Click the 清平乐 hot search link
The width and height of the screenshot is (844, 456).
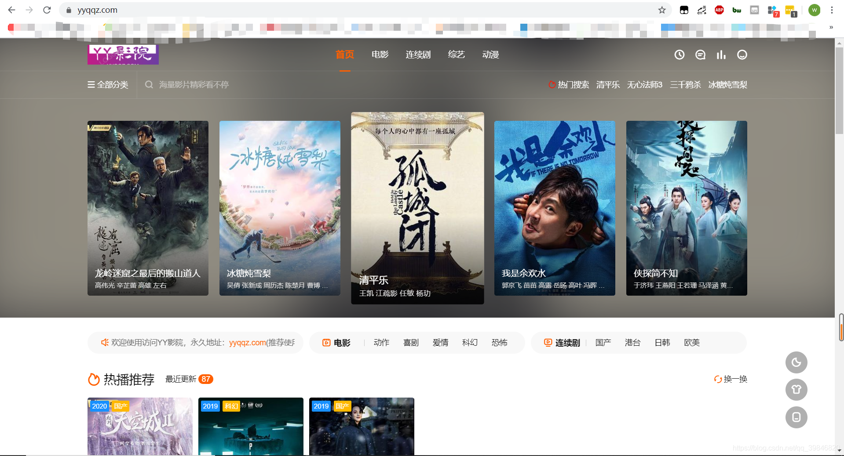[x=608, y=85]
